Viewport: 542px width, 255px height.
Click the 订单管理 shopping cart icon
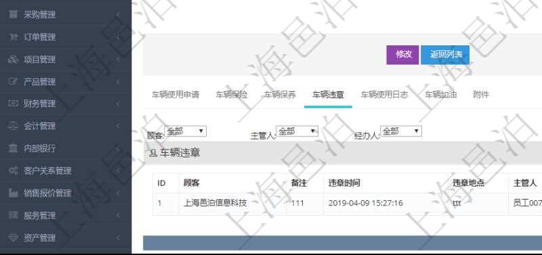pyautogui.click(x=13, y=37)
